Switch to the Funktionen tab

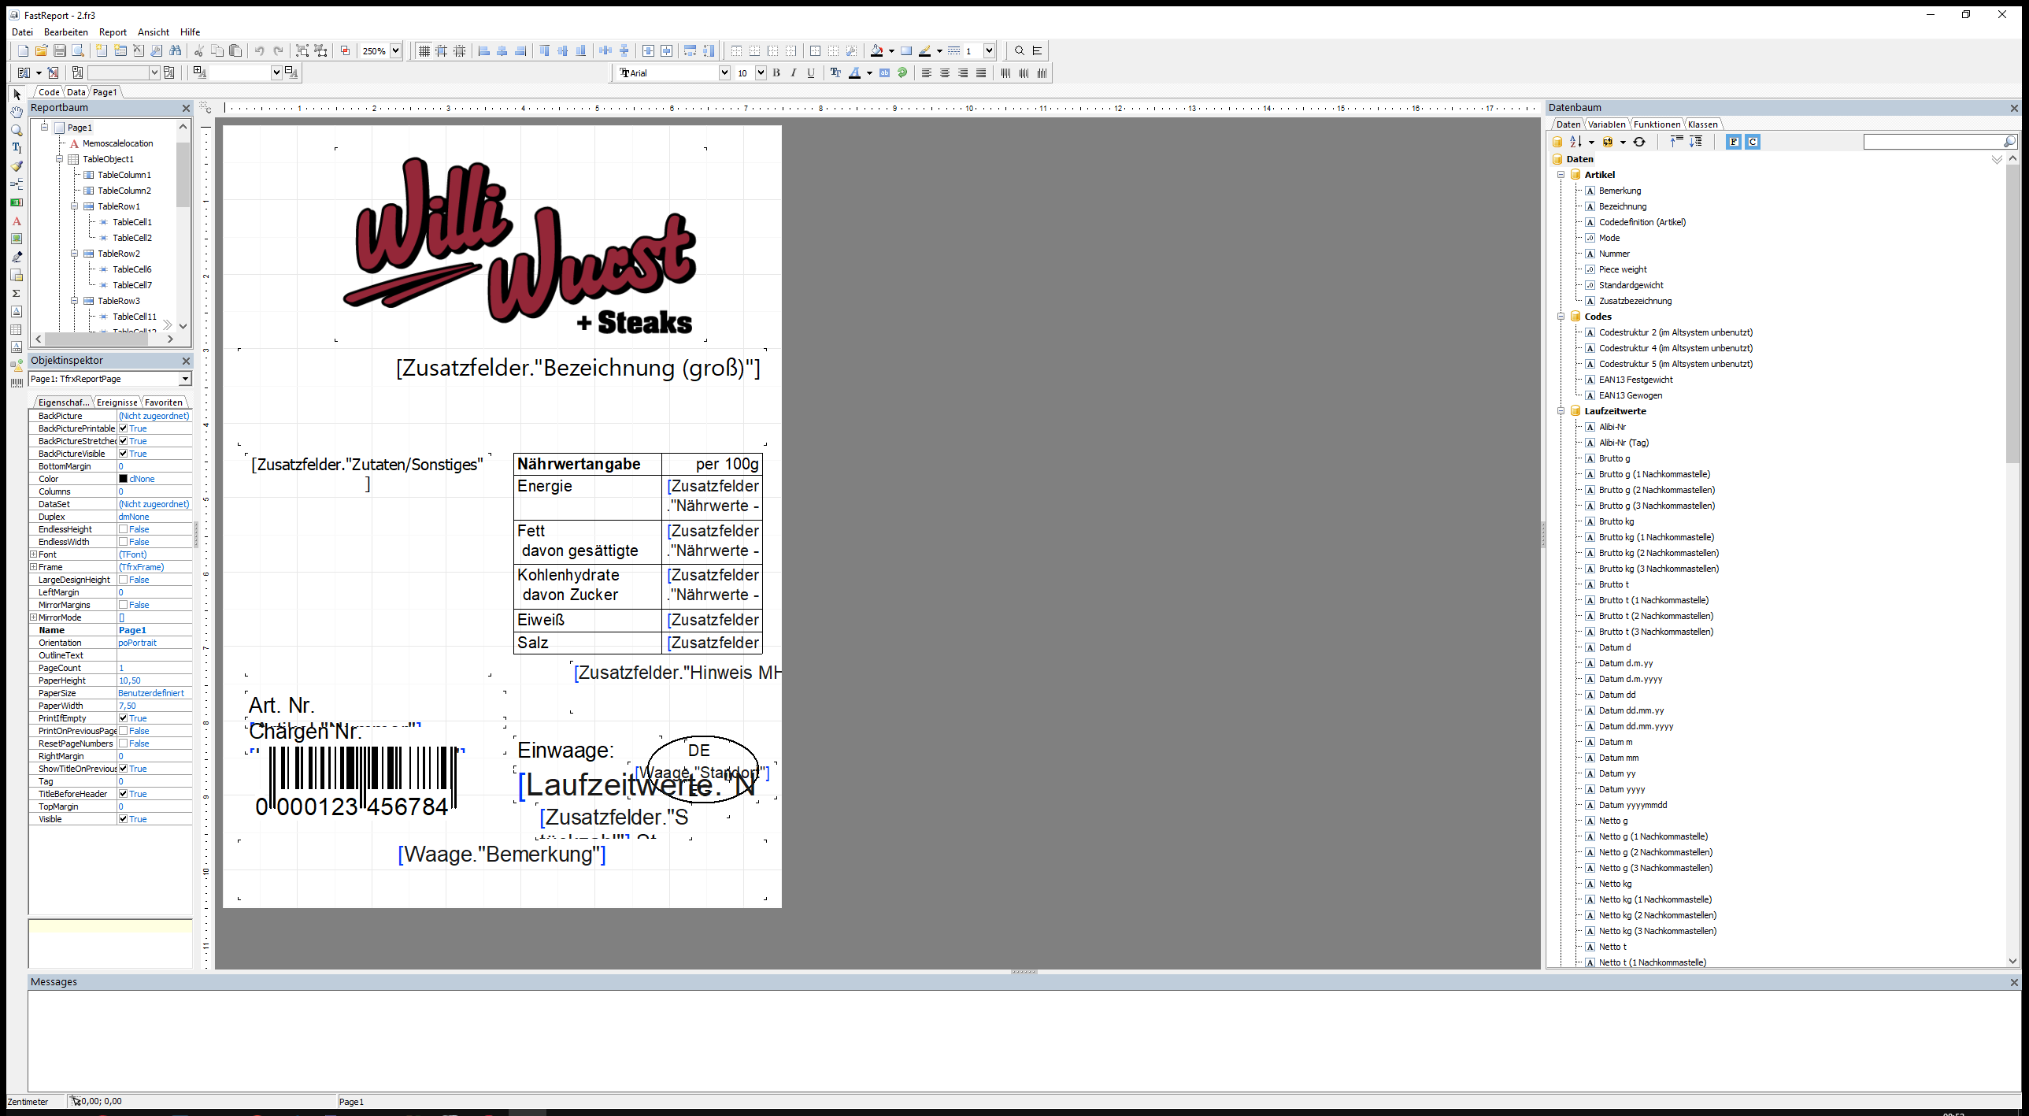(x=1657, y=124)
